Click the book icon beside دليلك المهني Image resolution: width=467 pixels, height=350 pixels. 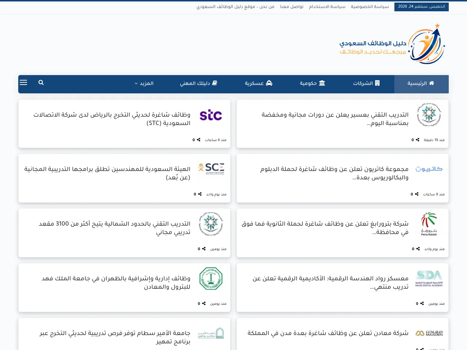[x=215, y=83]
